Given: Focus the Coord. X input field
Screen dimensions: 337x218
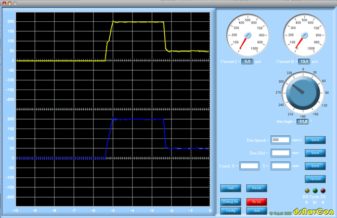Looking at the screenshot, I should [x=249, y=166].
